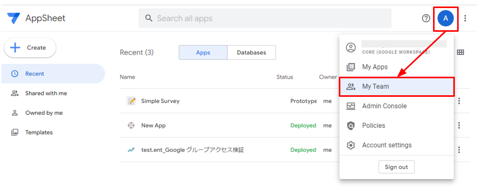Open more options for Simple Survey row

point(459,101)
